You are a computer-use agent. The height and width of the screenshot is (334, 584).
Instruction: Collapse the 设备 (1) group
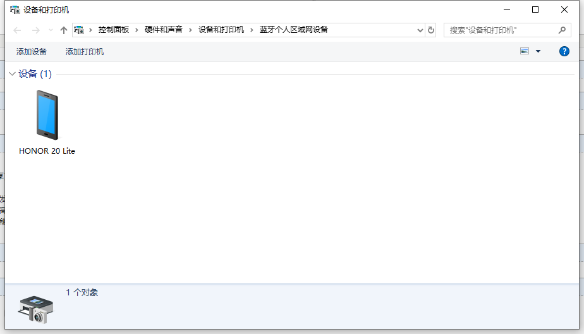point(12,74)
